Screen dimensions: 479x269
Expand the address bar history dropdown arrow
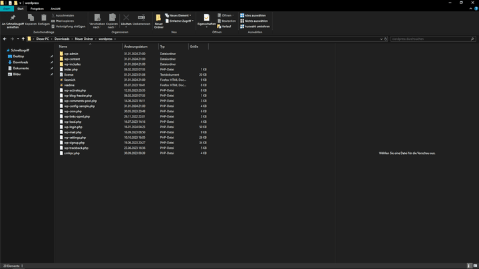381,39
